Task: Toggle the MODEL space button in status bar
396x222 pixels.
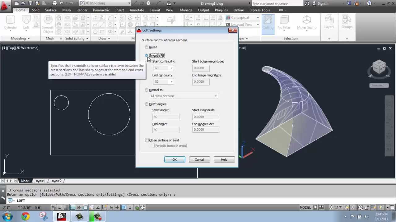Action: (x=305, y=208)
